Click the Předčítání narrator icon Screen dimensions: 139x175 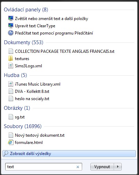coord(11,33)
